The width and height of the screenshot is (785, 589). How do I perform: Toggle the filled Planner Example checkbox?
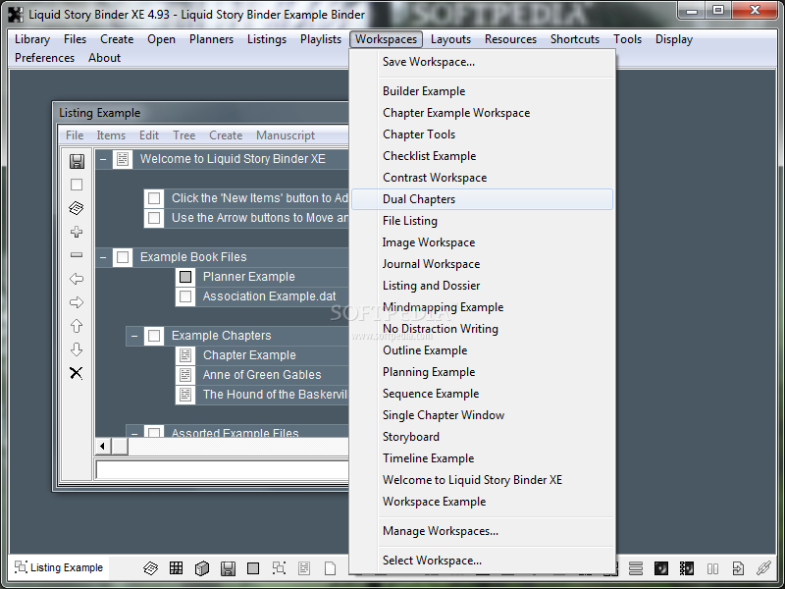point(185,277)
